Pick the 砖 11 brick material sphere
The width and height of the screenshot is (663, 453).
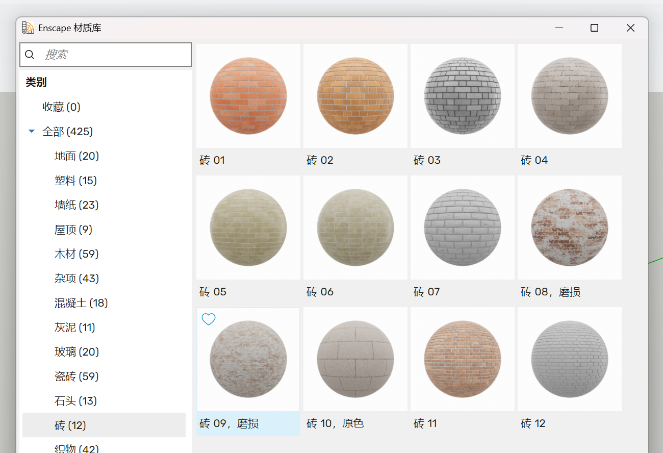click(x=463, y=359)
